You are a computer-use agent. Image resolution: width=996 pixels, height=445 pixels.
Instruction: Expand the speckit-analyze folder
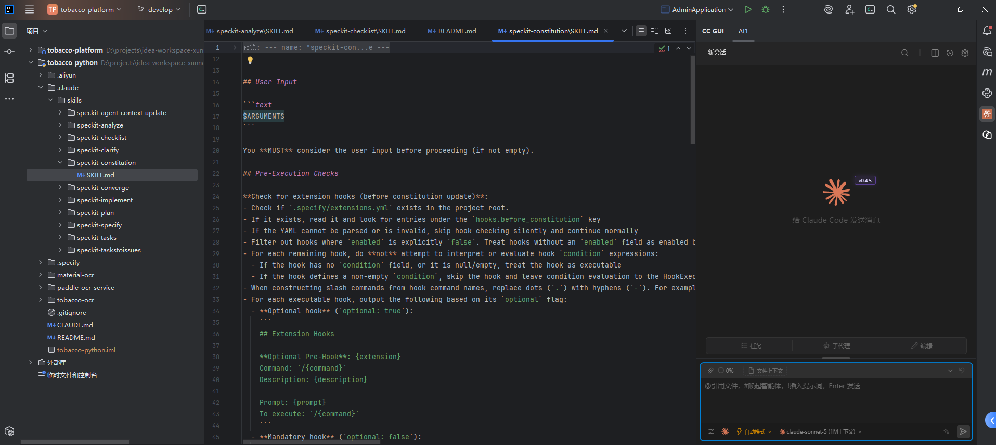pyautogui.click(x=60, y=125)
